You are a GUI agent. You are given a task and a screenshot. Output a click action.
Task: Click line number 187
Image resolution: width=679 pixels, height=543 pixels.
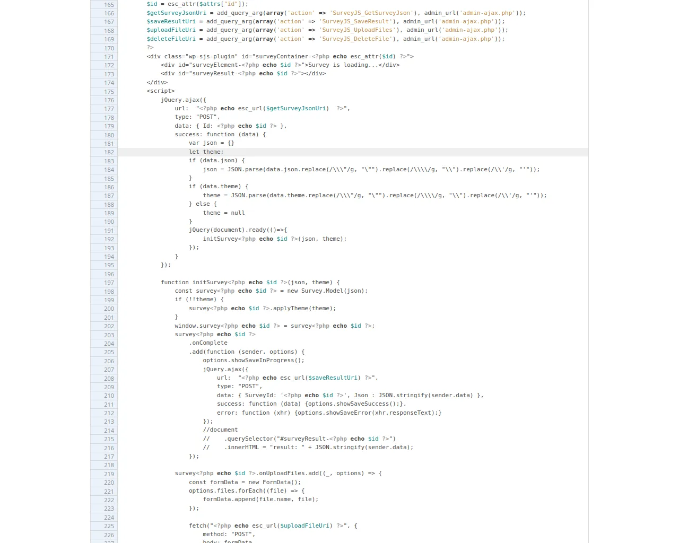(109, 196)
